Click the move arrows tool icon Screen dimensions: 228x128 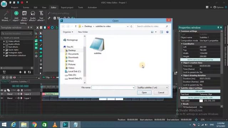pyautogui.click(x=36, y=56)
